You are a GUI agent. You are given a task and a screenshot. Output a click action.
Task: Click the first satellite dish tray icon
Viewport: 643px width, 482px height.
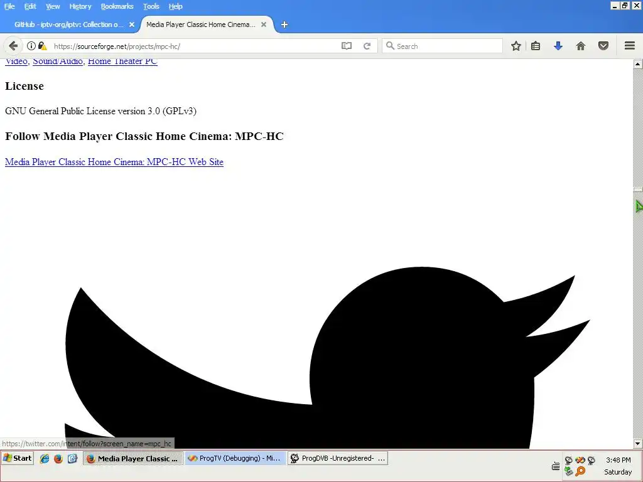(x=568, y=460)
